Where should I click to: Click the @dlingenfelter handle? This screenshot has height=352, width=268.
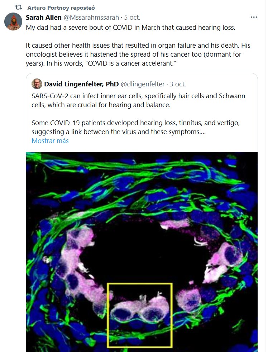coord(143,84)
